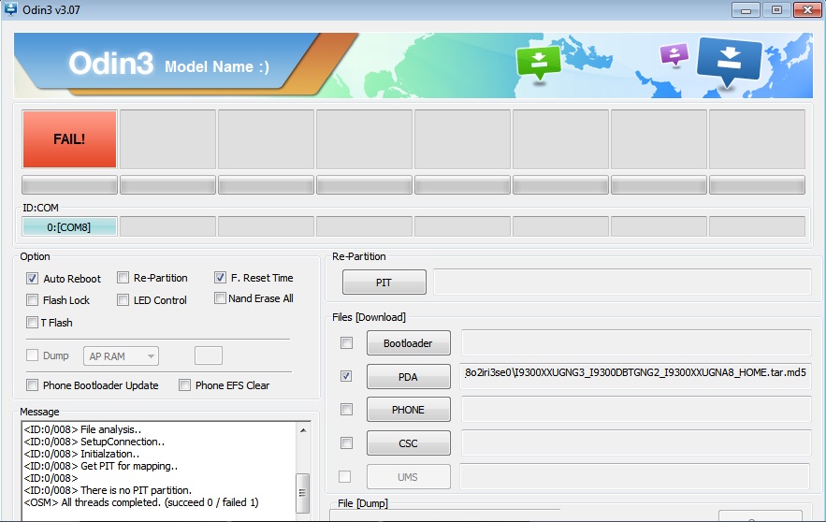Click 'File analysis..' log line
The width and height of the screenshot is (826, 522).
82,429
